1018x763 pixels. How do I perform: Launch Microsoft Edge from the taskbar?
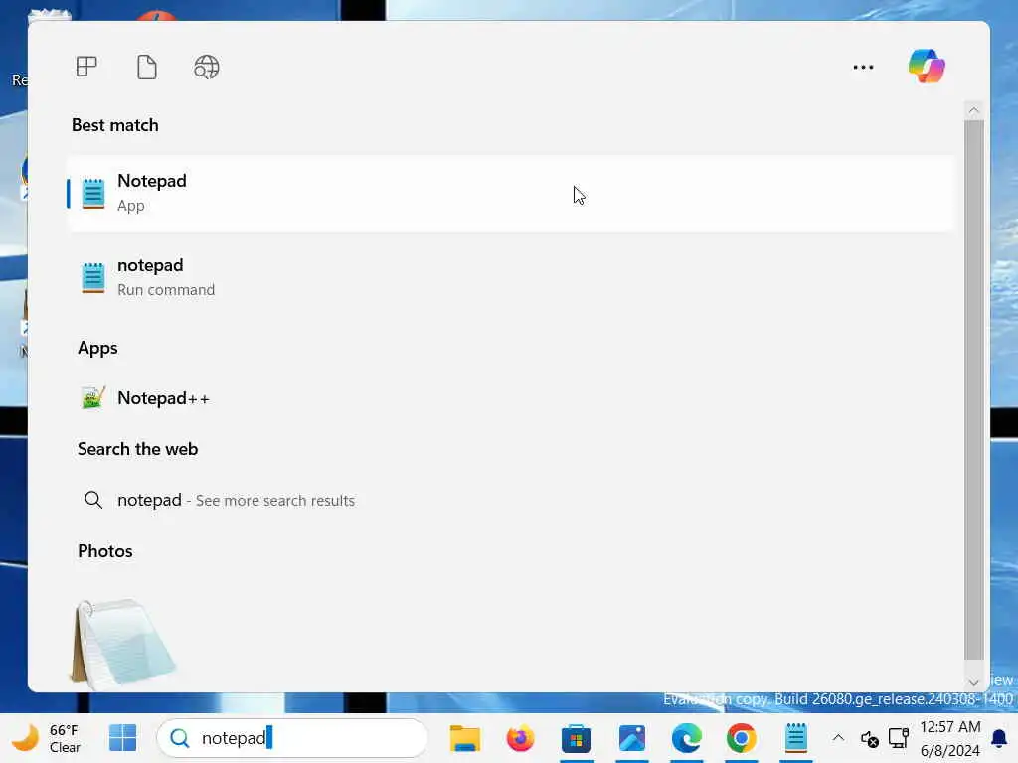pos(686,738)
